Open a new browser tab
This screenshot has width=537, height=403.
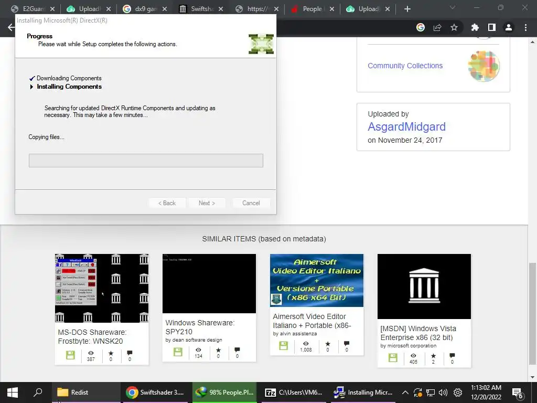[x=407, y=9]
